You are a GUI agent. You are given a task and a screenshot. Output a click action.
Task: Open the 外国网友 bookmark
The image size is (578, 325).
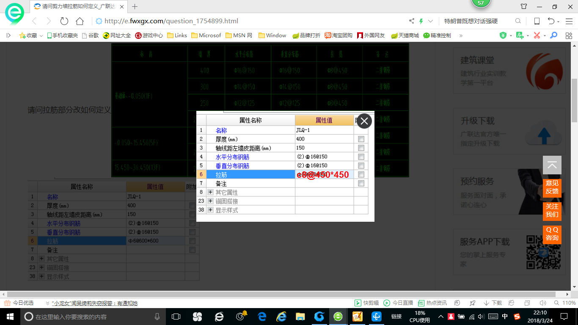point(371,36)
